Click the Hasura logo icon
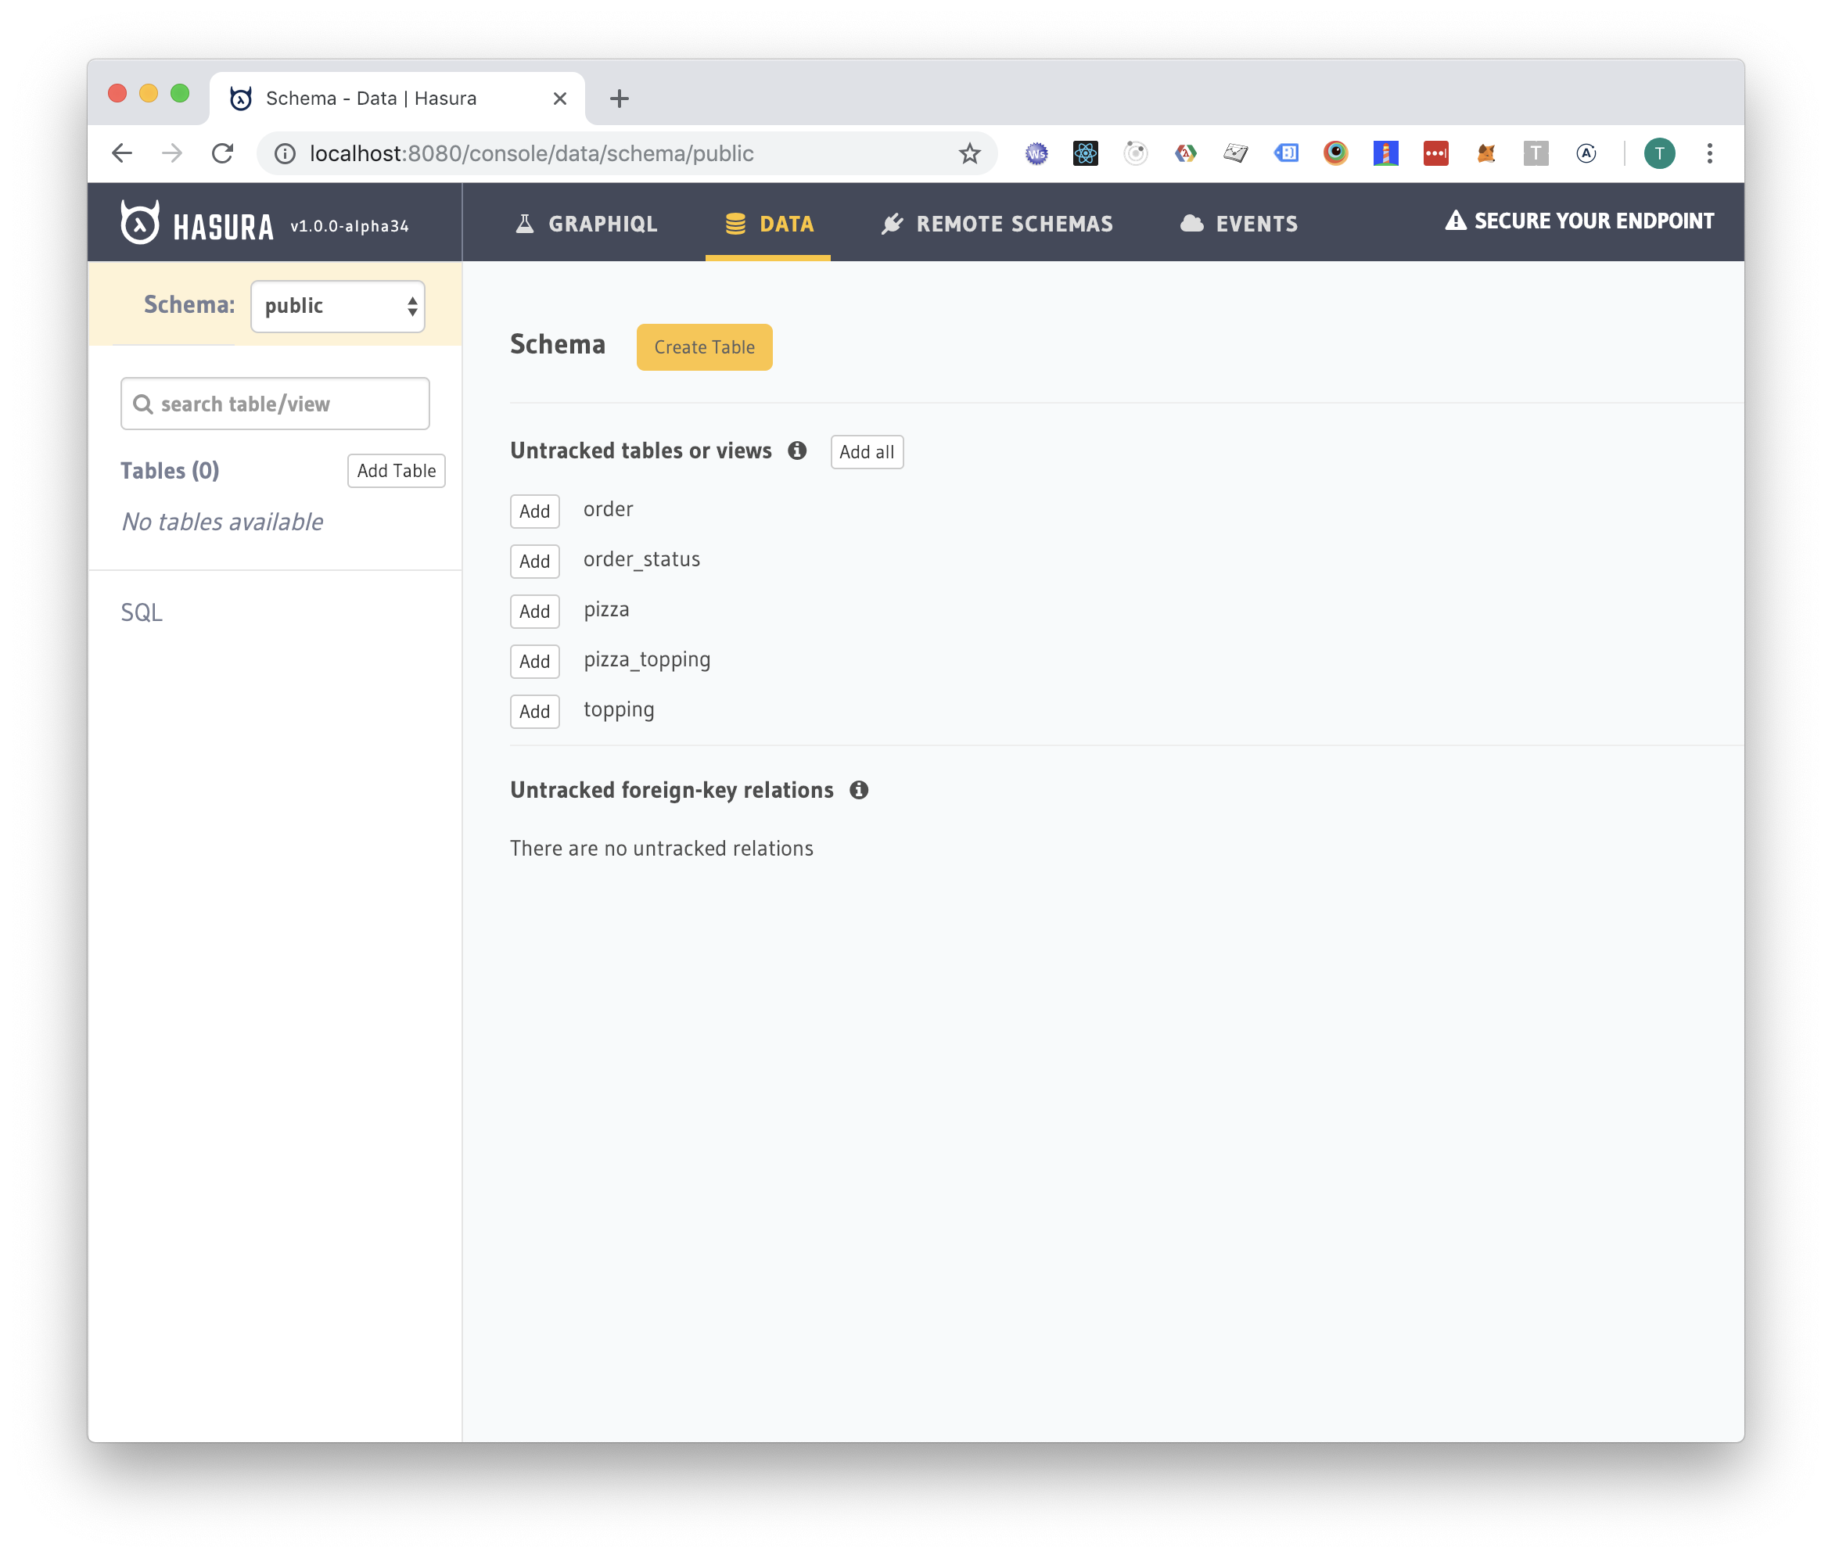The width and height of the screenshot is (1832, 1558). pos(139,221)
